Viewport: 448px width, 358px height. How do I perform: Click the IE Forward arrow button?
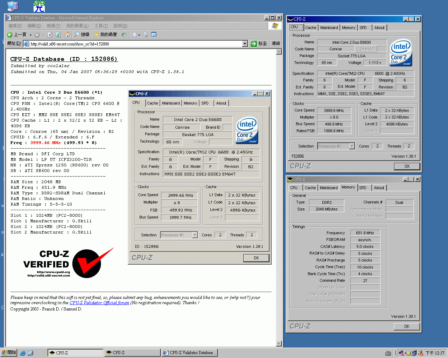point(37,35)
